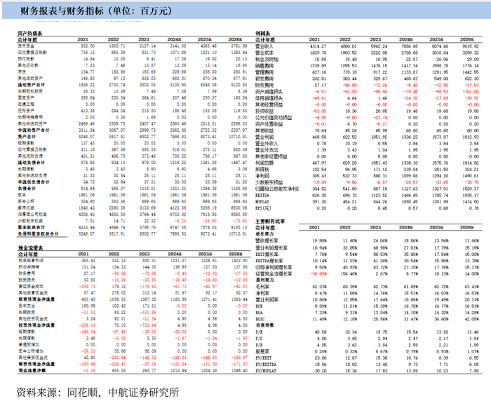This screenshot has width=491, height=401.
Task: Select the 净利率 row label
Action: tap(262, 293)
